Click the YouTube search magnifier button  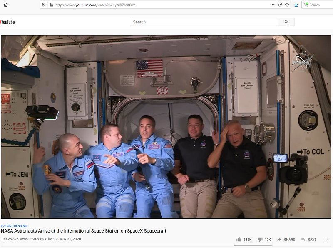click(286, 22)
